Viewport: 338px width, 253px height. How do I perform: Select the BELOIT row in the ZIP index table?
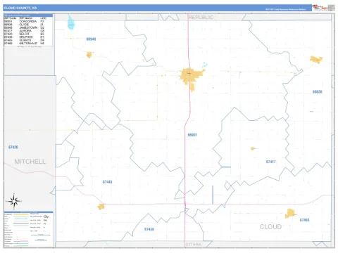(x=28, y=34)
